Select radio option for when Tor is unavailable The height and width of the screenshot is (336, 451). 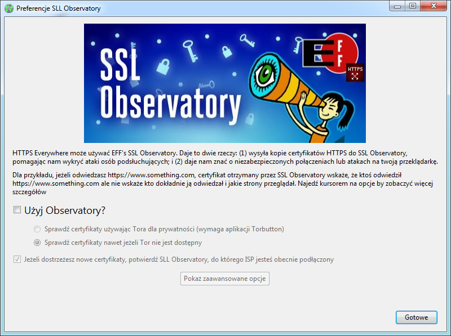click(x=37, y=243)
